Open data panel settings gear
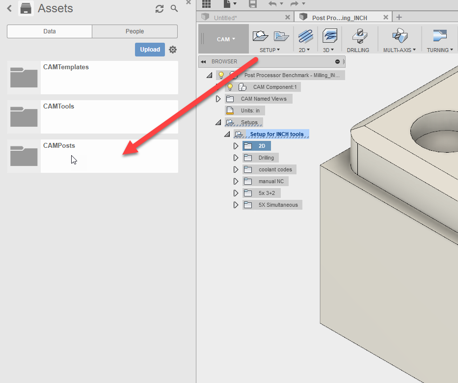Viewport: 458px width, 383px height. [173, 50]
